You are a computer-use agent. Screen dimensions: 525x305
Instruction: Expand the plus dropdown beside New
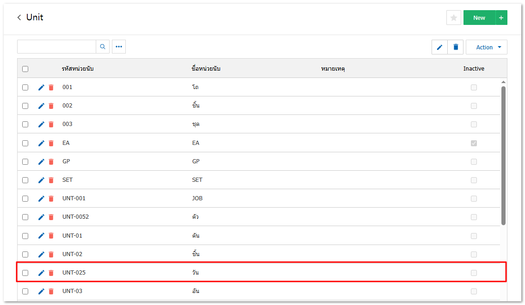501,18
